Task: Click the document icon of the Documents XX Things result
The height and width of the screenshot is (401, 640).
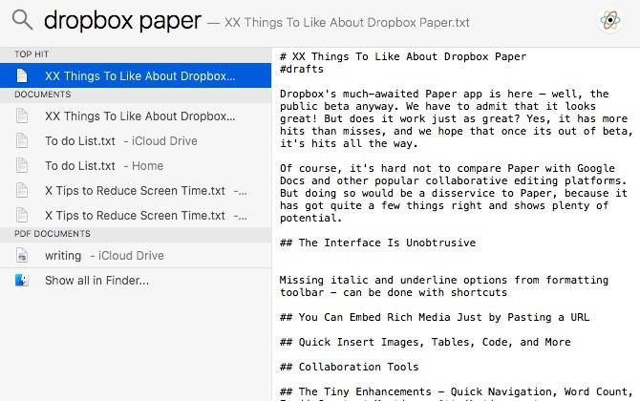Action: tap(22, 116)
